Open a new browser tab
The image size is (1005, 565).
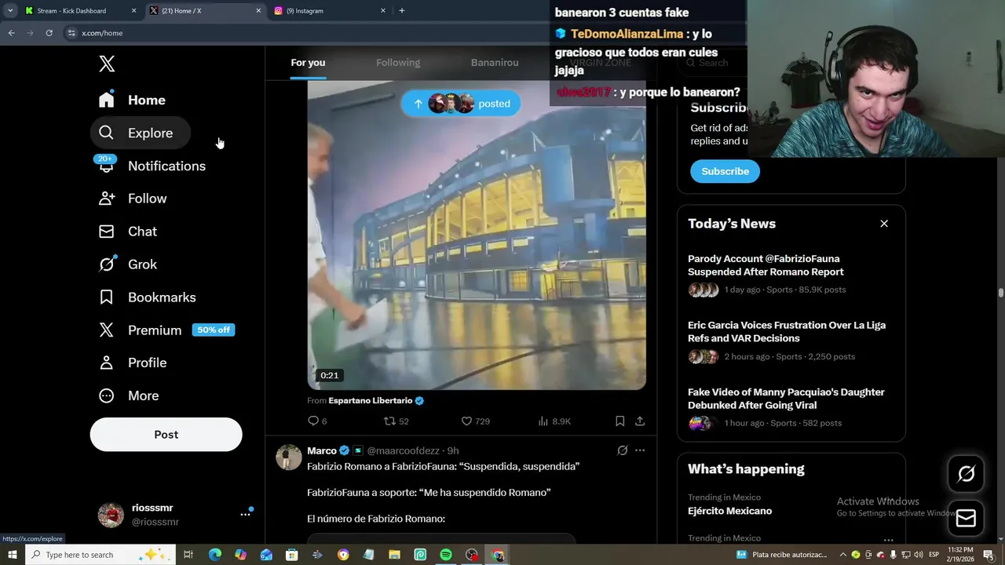click(x=402, y=11)
